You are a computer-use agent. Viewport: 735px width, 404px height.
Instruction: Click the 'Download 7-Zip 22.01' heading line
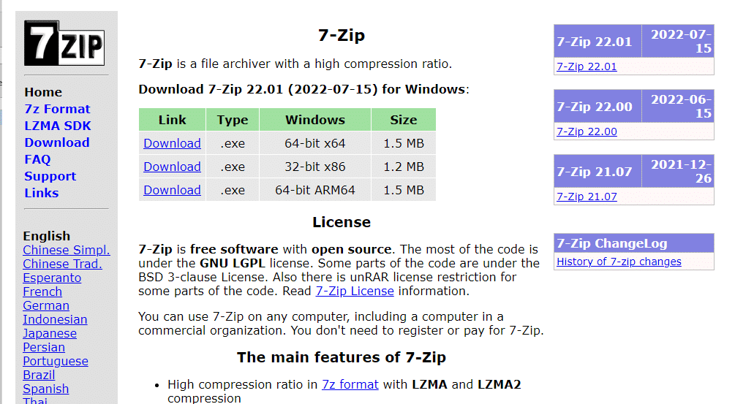(x=304, y=89)
